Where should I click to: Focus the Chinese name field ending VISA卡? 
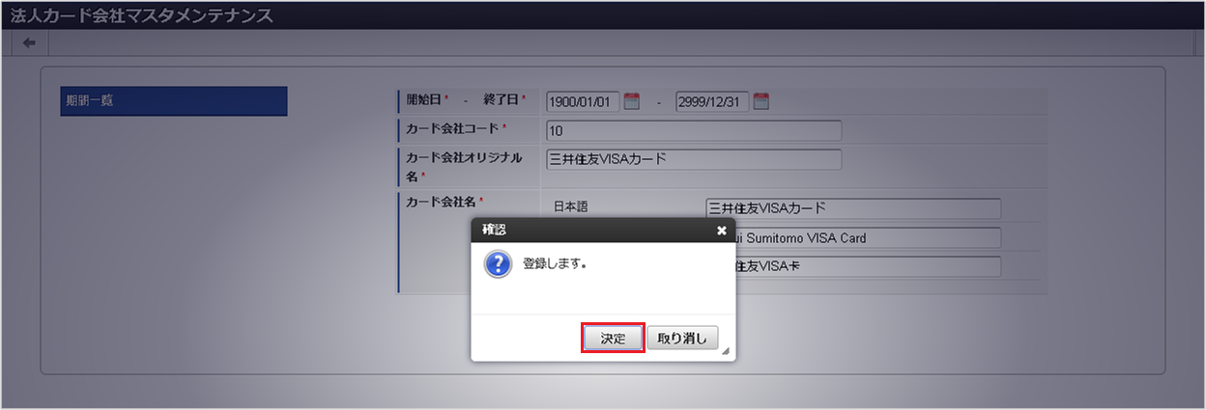(x=868, y=267)
